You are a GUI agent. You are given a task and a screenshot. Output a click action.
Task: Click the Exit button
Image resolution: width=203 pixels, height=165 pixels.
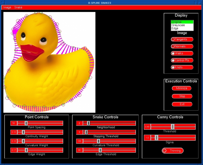pos(182,104)
